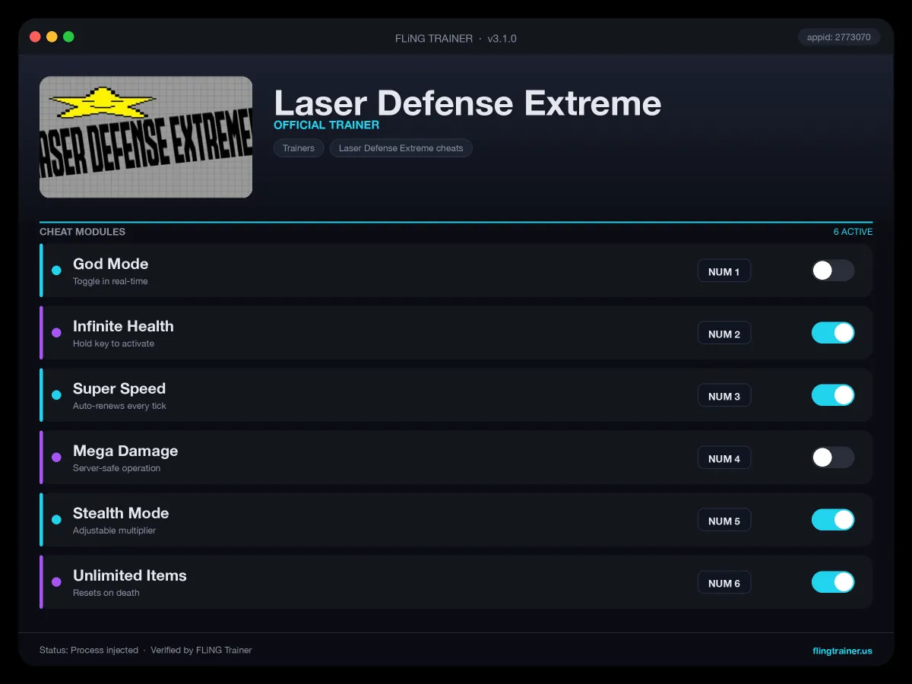Image resolution: width=912 pixels, height=684 pixels.
Task: Click the NUM 6 hotkey button
Action: click(724, 583)
